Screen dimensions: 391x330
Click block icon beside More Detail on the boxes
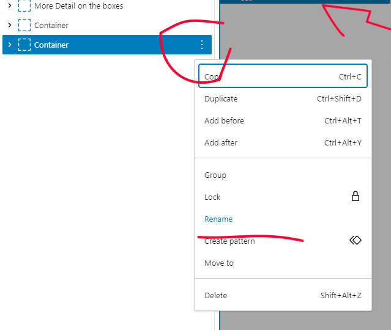(x=24, y=6)
